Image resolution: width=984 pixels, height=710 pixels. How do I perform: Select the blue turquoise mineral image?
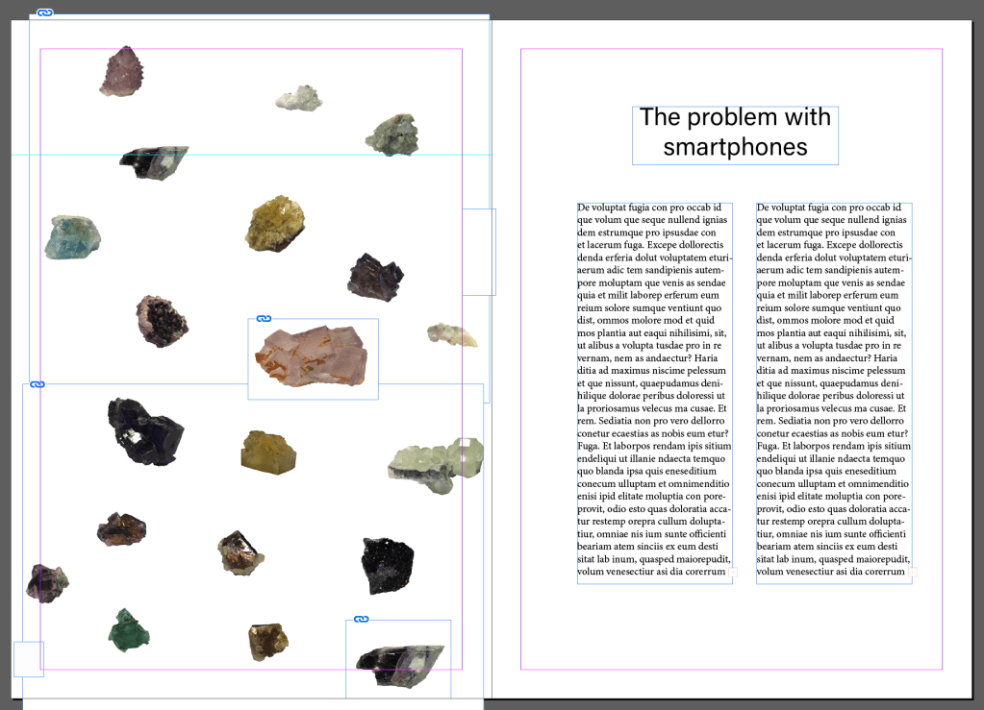73,236
